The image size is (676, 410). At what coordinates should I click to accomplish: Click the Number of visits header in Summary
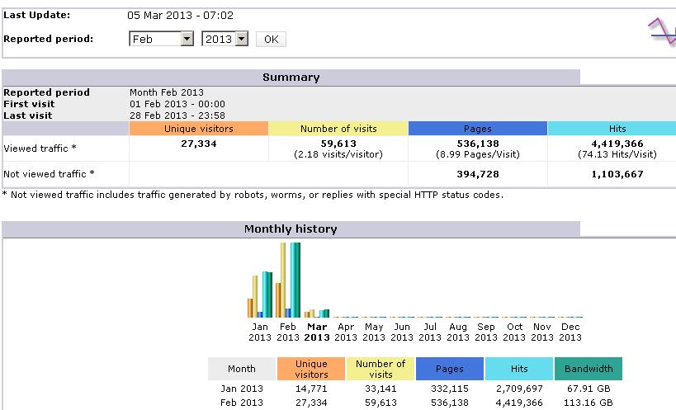tap(338, 129)
